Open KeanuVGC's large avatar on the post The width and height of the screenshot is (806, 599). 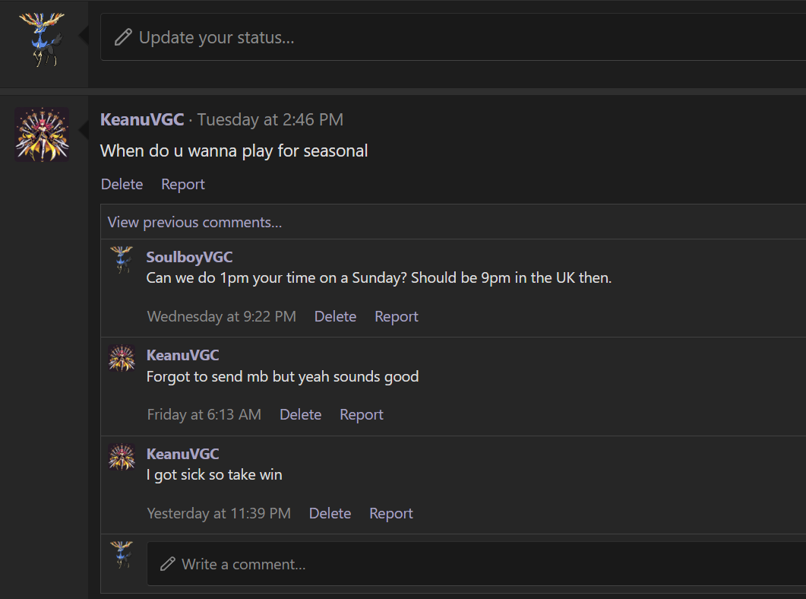coord(42,135)
